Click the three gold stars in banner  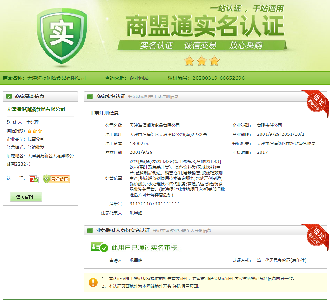(x=201, y=61)
